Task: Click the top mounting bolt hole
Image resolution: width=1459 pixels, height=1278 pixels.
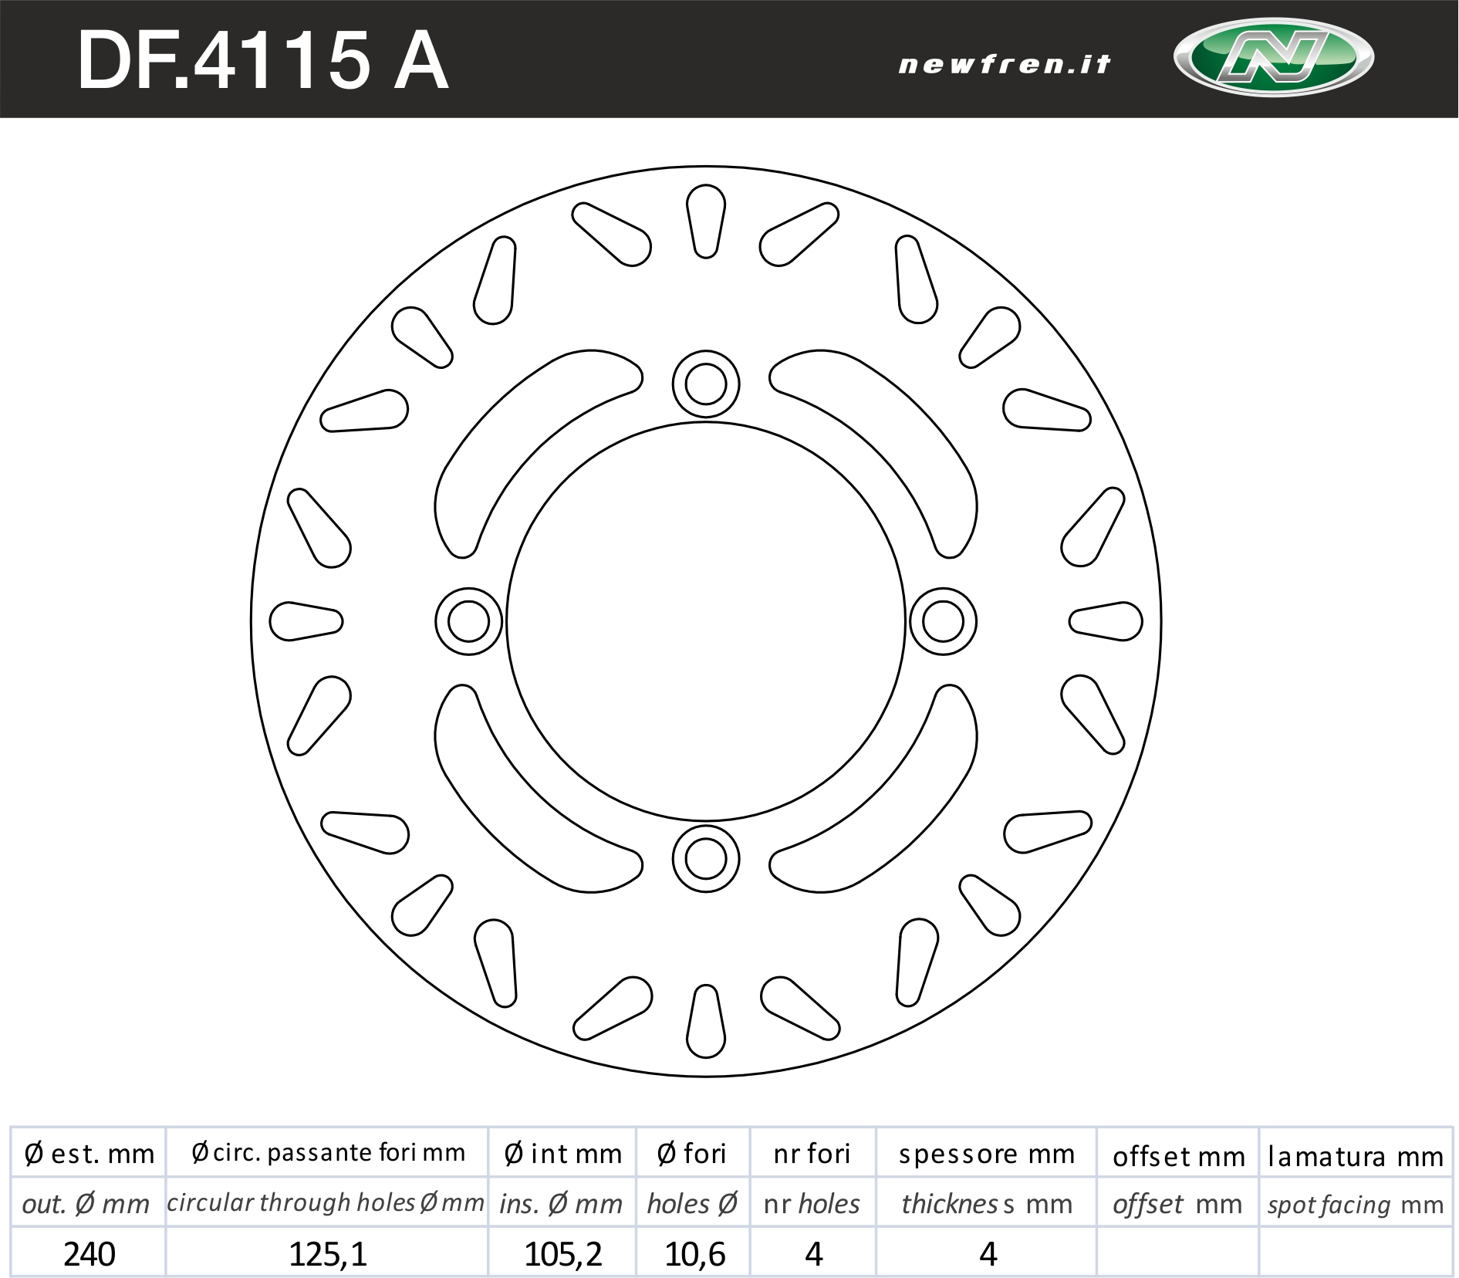Action: tap(705, 384)
